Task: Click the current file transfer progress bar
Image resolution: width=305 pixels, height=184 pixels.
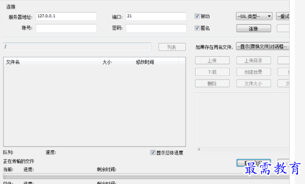Action: (146, 176)
